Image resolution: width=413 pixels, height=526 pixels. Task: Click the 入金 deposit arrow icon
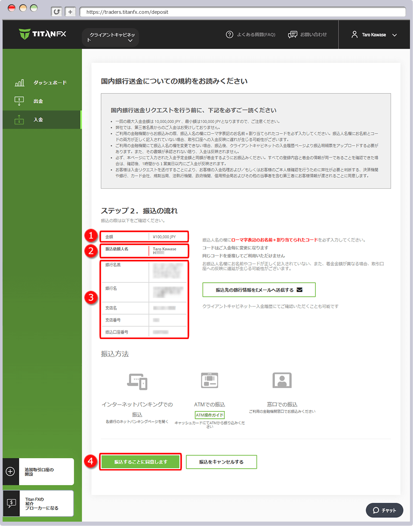click(19, 119)
